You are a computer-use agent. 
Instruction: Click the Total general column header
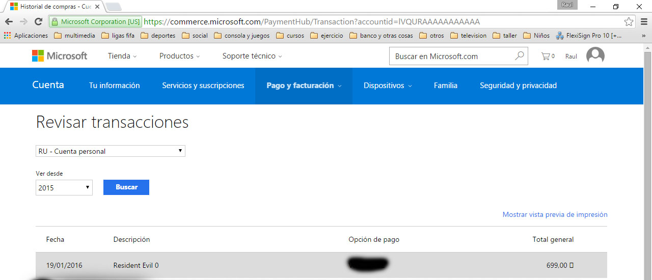[x=553, y=239]
